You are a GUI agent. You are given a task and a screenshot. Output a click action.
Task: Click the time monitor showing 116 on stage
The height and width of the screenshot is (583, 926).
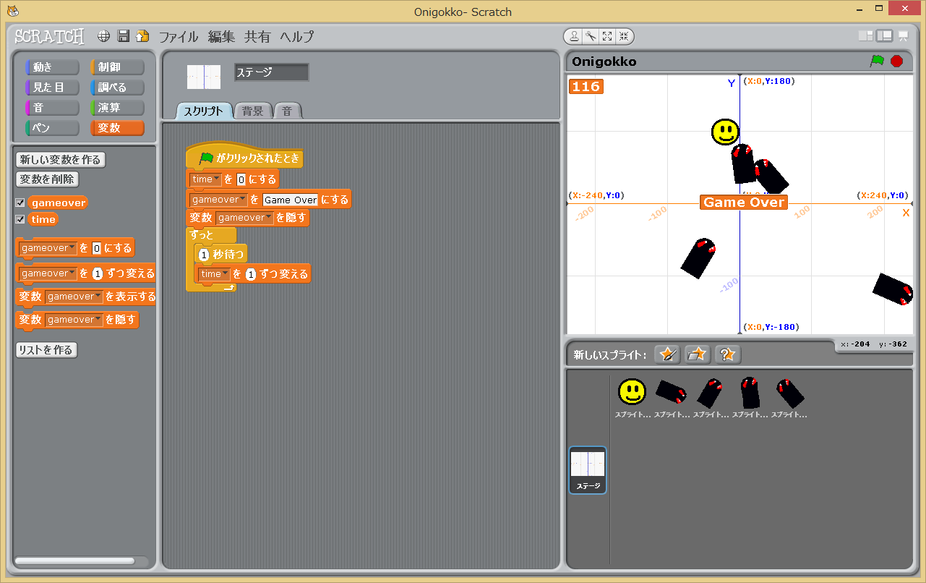coord(586,87)
